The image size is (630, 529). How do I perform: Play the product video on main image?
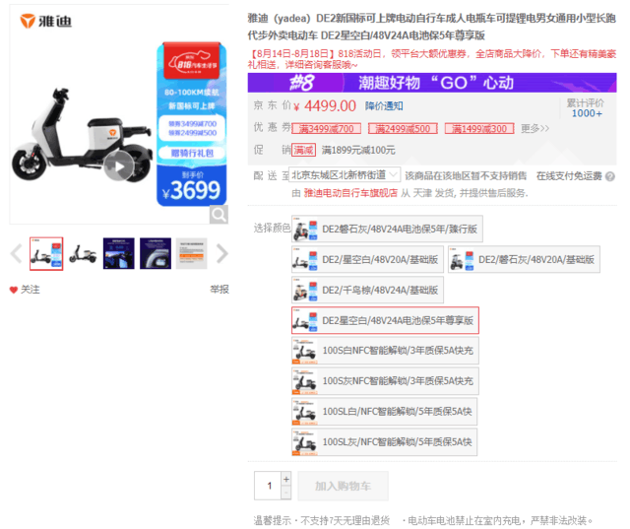[x=119, y=166]
